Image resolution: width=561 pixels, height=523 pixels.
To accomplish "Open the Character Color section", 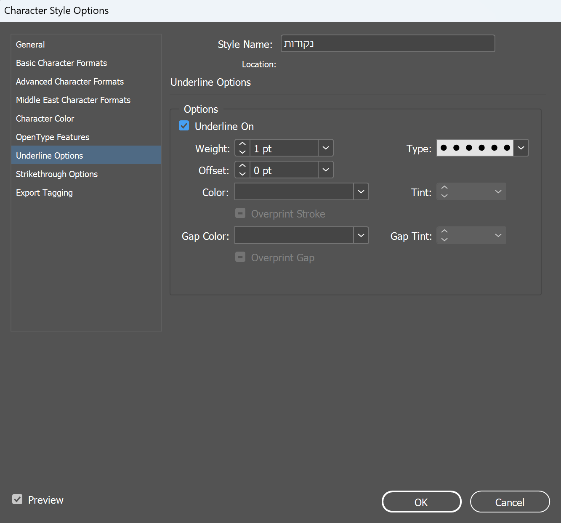I will click(45, 119).
